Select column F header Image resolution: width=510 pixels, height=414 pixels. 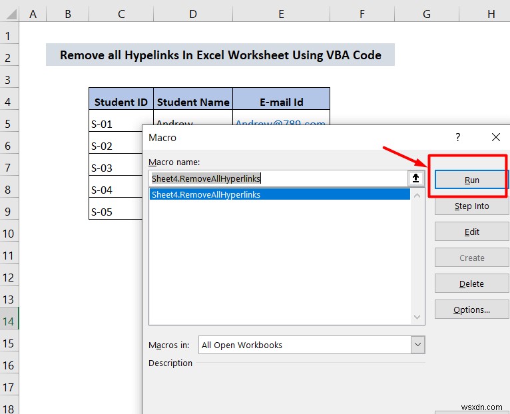coord(362,14)
